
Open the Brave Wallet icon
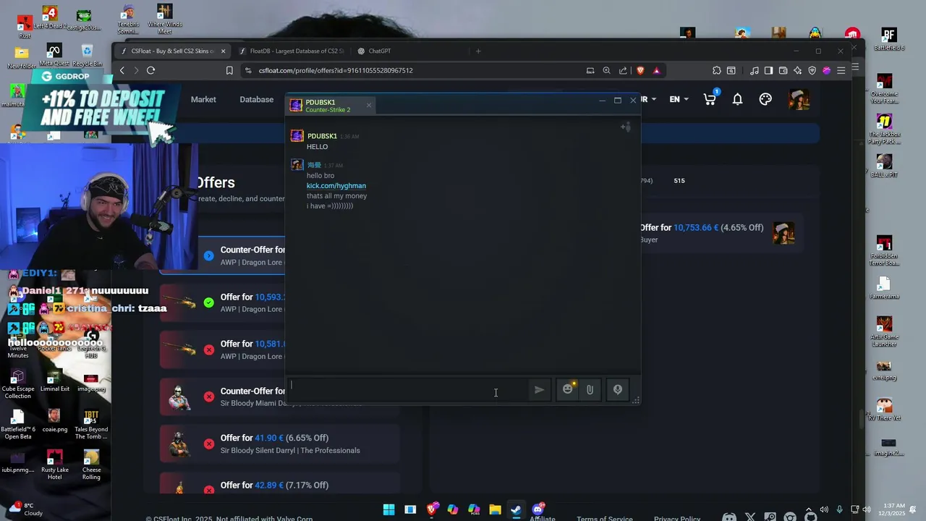[783, 70]
